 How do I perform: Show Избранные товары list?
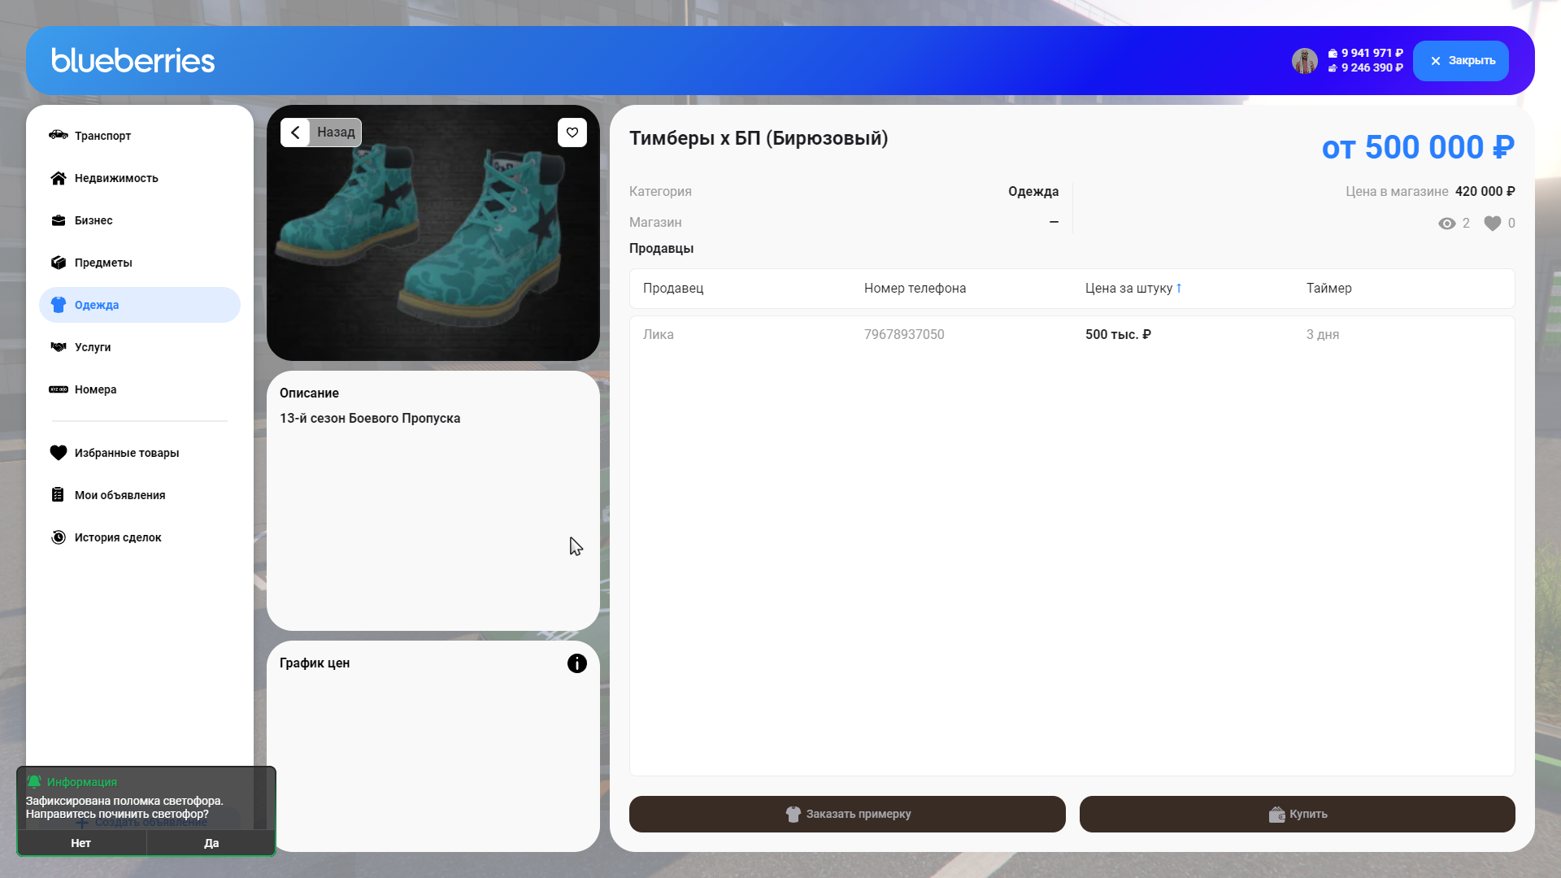[x=140, y=453]
